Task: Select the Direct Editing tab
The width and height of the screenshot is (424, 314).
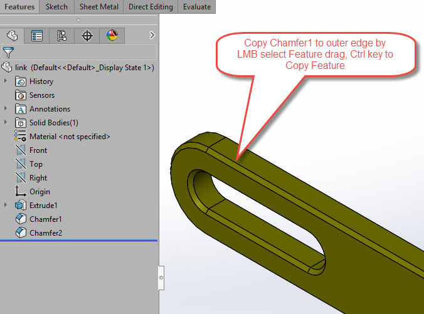Action: [151, 7]
